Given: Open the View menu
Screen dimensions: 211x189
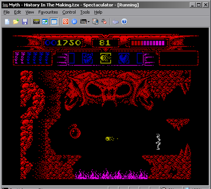Looking at the screenshot, I should (30, 12).
